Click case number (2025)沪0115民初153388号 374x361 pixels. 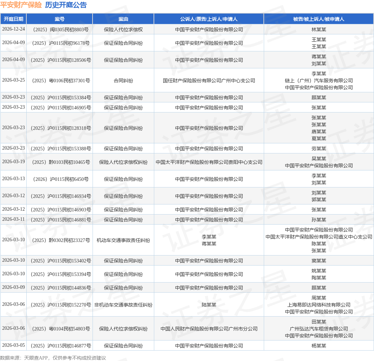click(59, 149)
